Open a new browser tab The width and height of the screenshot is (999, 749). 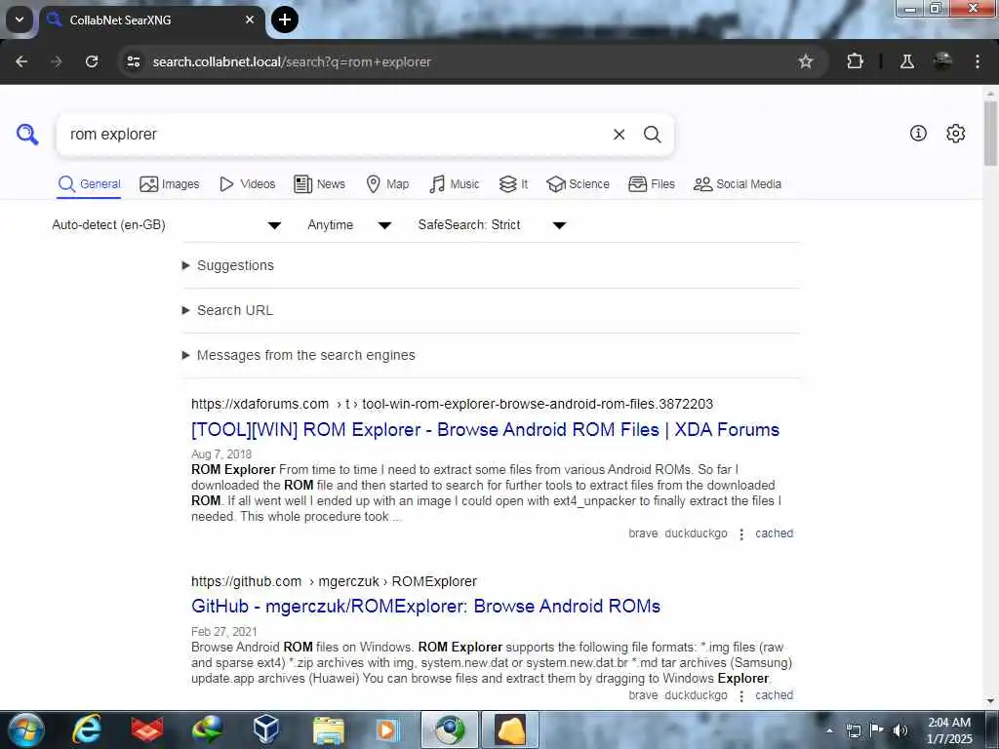pyautogui.click(x=285, y=20)
